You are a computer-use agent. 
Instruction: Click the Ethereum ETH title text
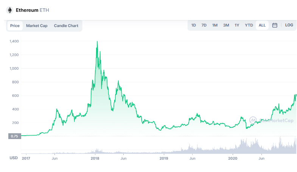[32, 10]
